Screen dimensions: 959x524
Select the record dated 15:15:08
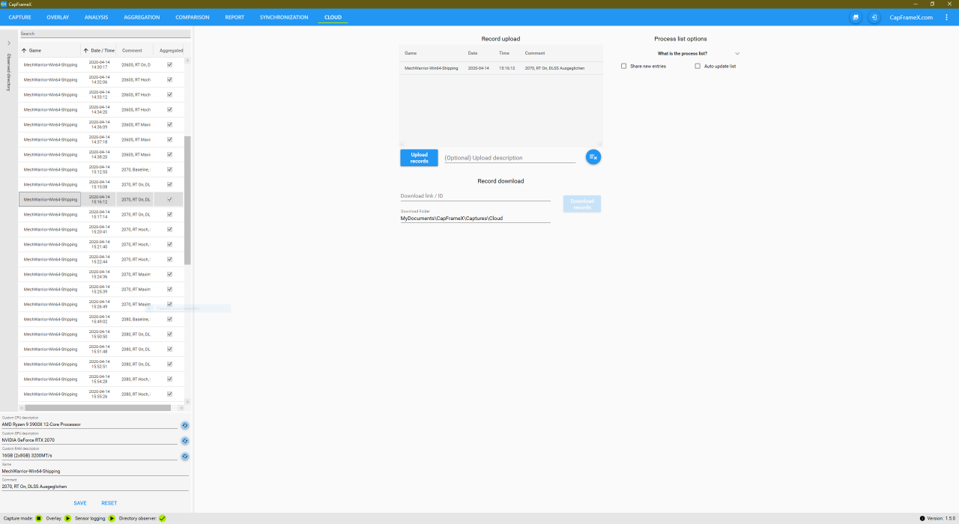click(x=101, y=184)
